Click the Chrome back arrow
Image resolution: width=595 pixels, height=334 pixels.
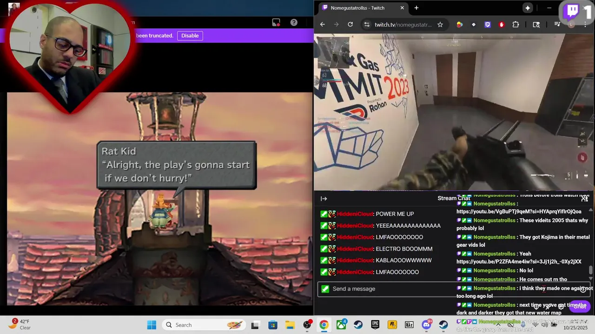pos(323,25)
